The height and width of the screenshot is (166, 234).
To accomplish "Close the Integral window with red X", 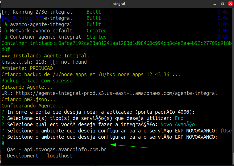I will click(229, 4).
